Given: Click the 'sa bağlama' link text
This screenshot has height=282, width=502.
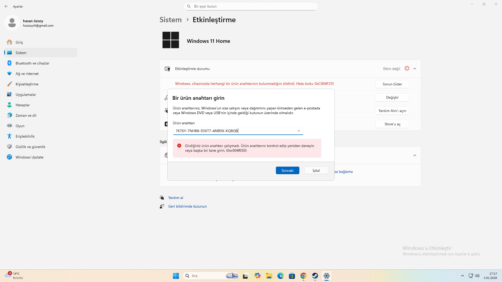Looking at the screenshot, I should [344, 172].
